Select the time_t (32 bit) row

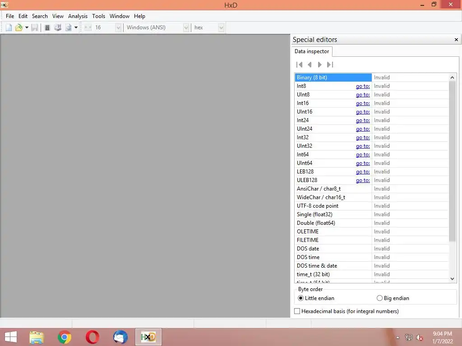(x=372, y=274)
